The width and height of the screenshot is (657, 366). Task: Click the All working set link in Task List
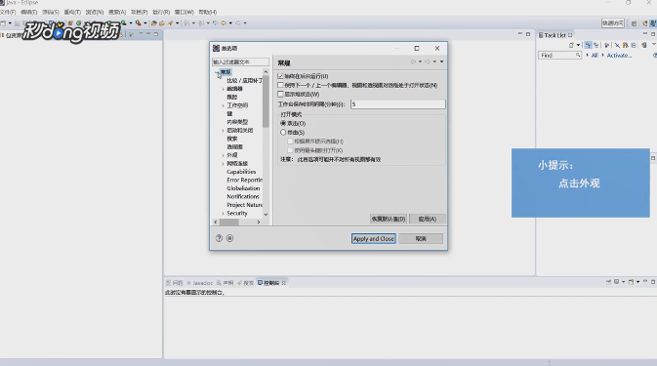(595, 56)
